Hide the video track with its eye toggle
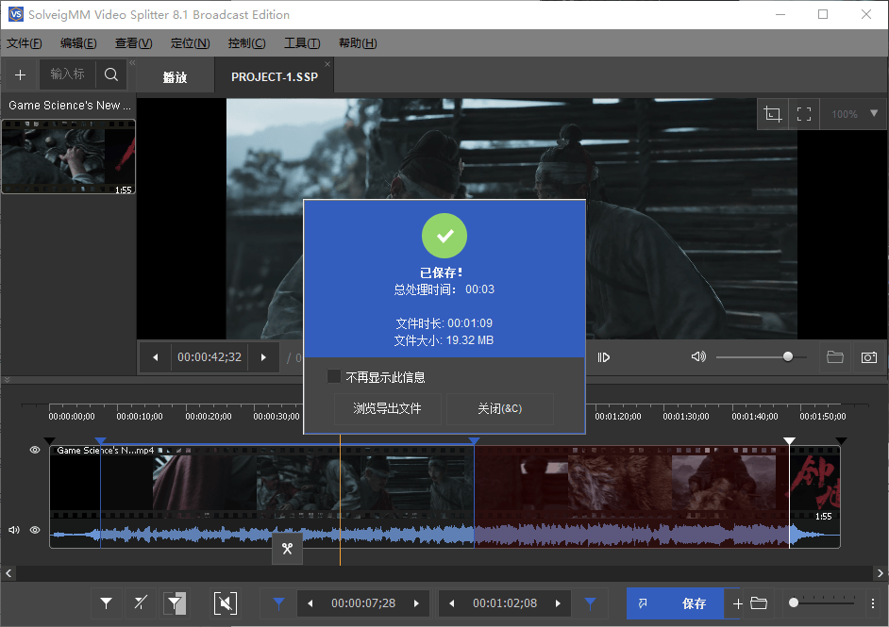Viewport: 889px width, 627px height. pyautogui.click(x=34, y=450)
